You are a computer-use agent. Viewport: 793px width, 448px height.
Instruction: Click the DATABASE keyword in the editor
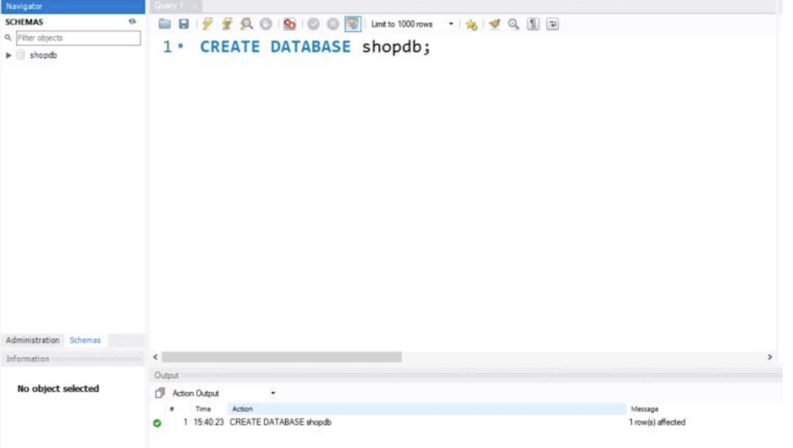310,47
